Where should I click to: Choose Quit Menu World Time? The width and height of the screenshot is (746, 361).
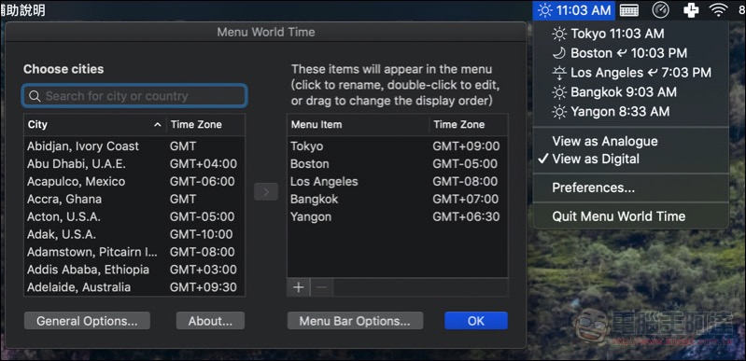[x=631, y=216]
